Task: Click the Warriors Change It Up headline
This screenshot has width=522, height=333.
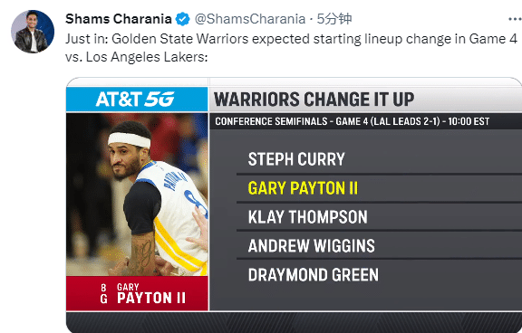Action: [x=314, y=100]
